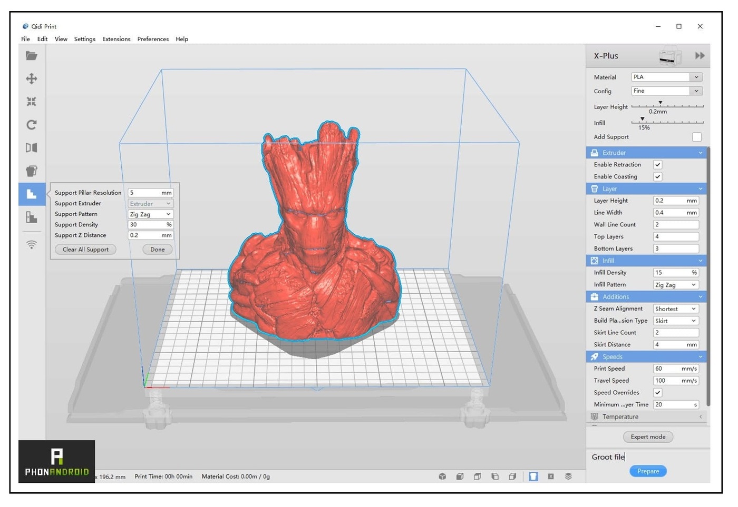Open the Material dropdown
738x507 pixels.
click(667, 77)
